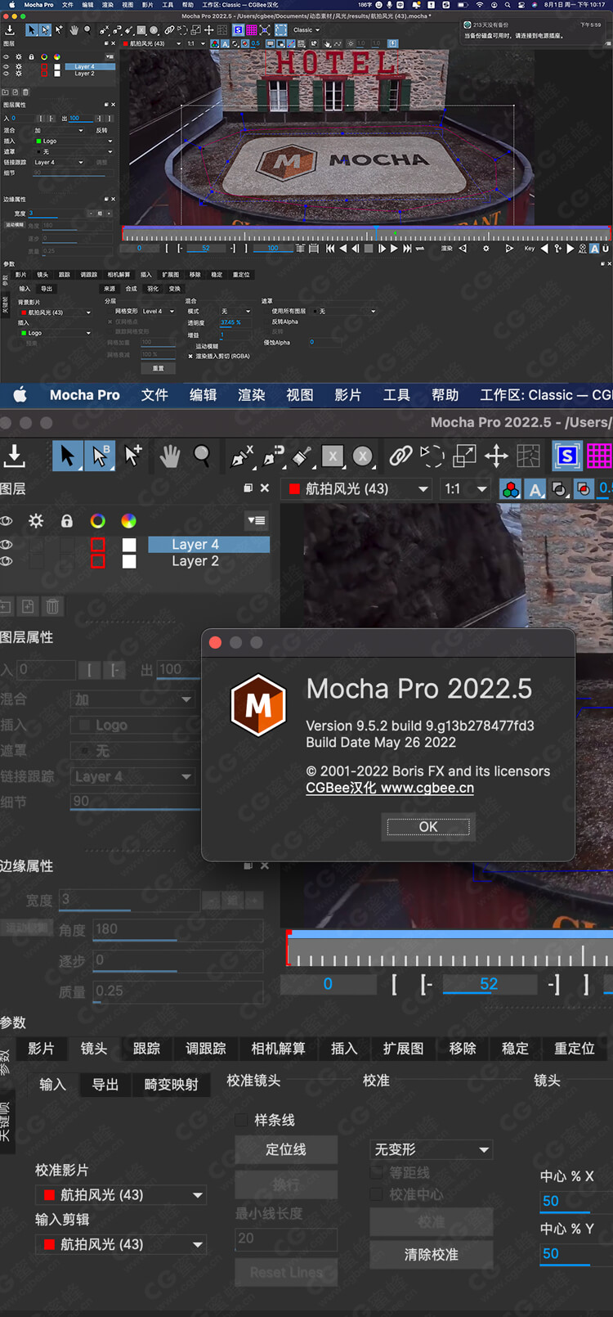Hide Layer 2 using its eye icon, enlarged panel
Image resolution: width=613 pixels, height=1317 pixels.
[x=7, y=561]
